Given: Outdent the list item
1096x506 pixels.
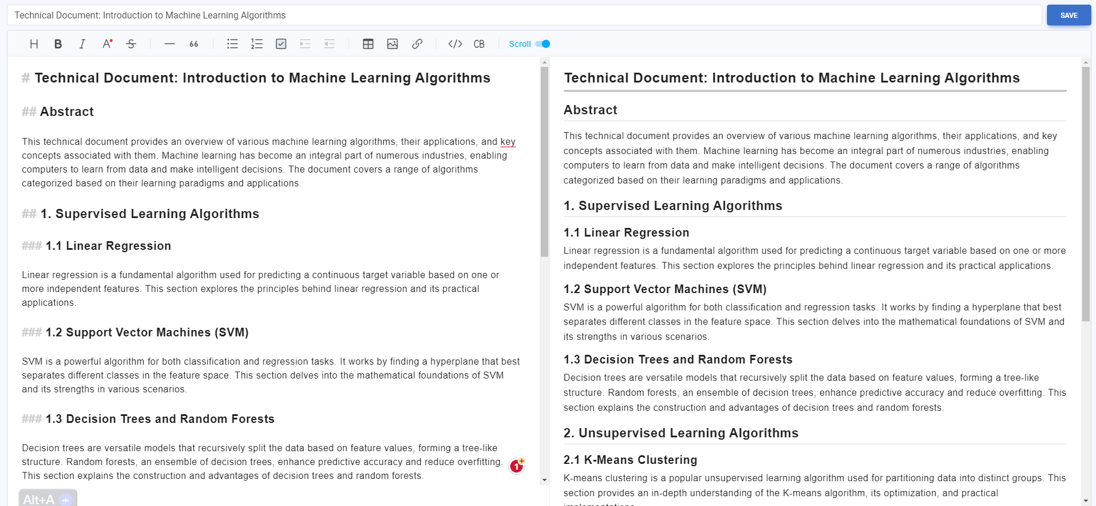Looking at the screenshot, I should click(330, 44).
